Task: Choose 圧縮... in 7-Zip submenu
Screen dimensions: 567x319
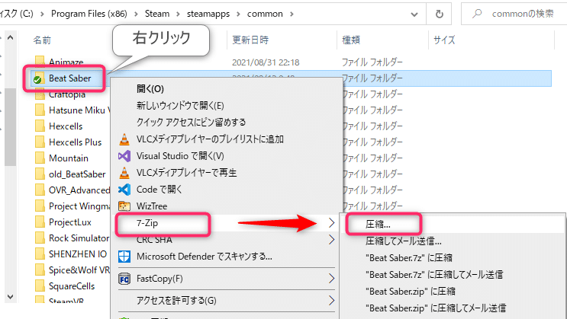Action: coord(378,225)
